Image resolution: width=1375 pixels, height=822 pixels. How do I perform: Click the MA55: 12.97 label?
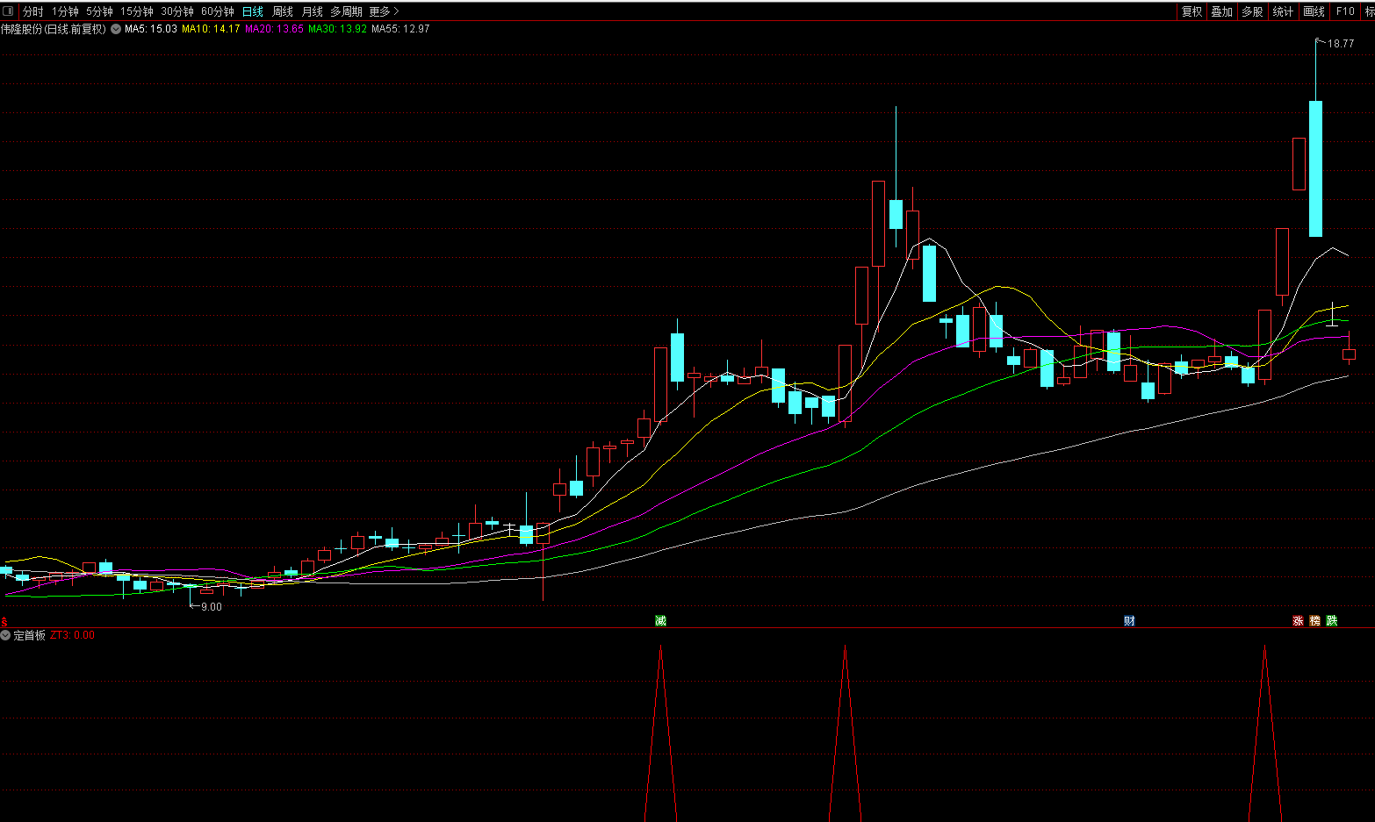401,29
